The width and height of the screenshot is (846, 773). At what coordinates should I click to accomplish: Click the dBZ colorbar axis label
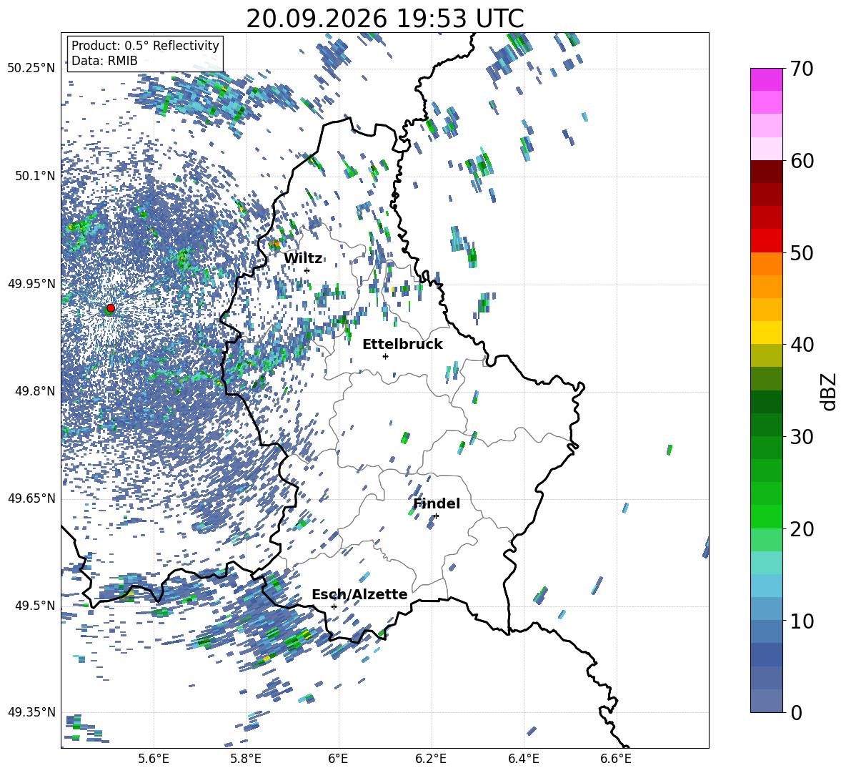830,391
